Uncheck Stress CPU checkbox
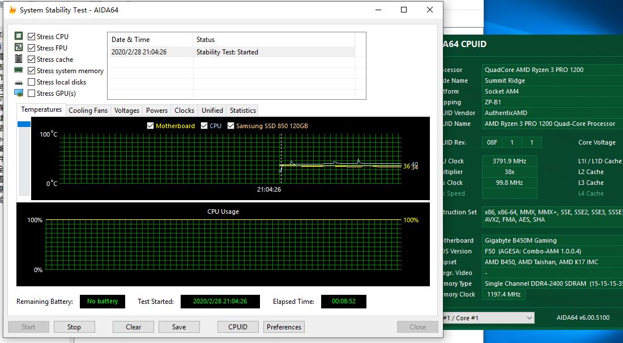Viewport: 623px width, 343px height. coord(31,37)
